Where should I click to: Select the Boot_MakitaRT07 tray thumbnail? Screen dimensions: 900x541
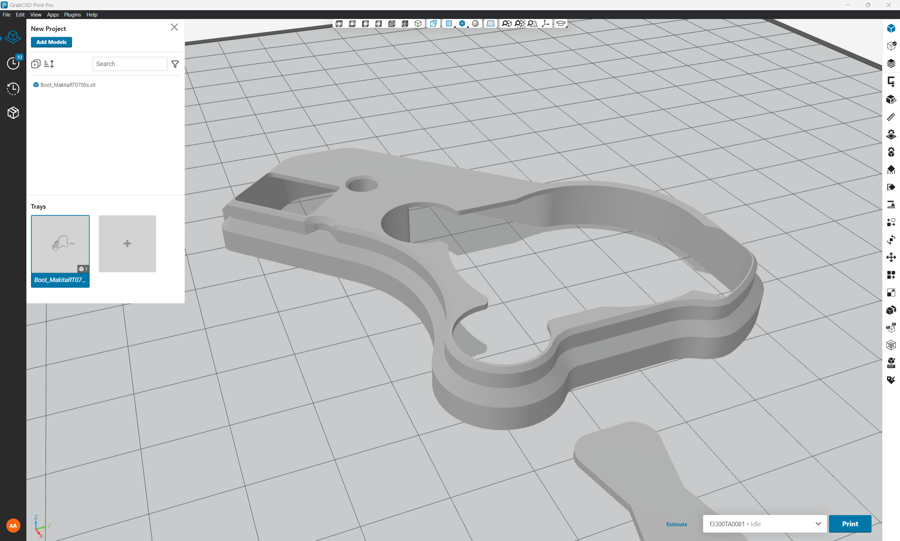[60, 244]
